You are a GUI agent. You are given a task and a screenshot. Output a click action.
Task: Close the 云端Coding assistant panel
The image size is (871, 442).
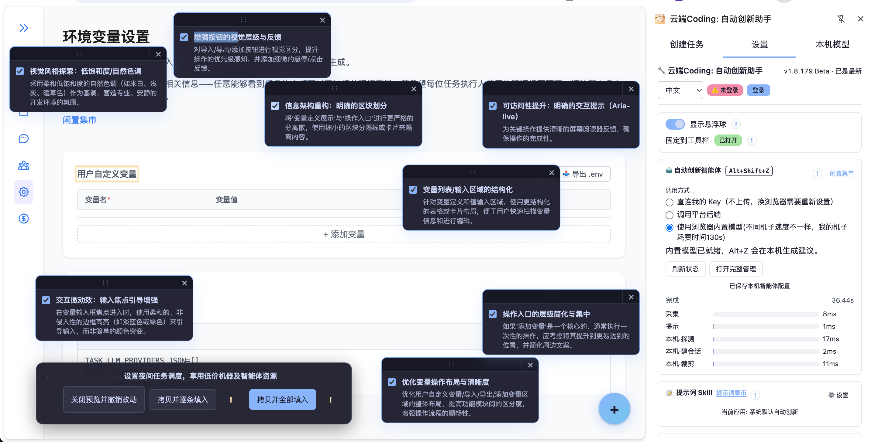861,19
